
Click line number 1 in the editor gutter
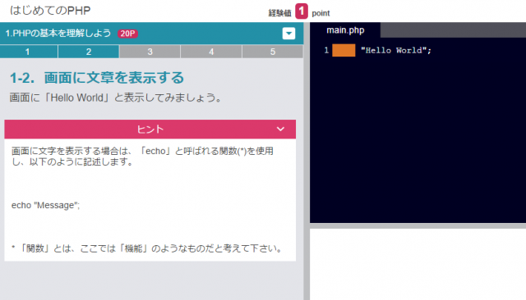(x=326, y=51)
